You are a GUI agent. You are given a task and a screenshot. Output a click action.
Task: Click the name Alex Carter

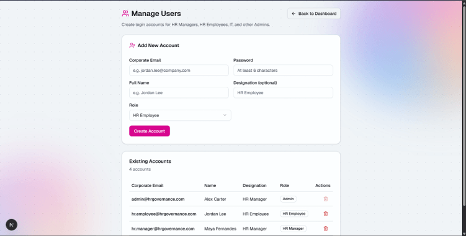(x=215, y=199)
